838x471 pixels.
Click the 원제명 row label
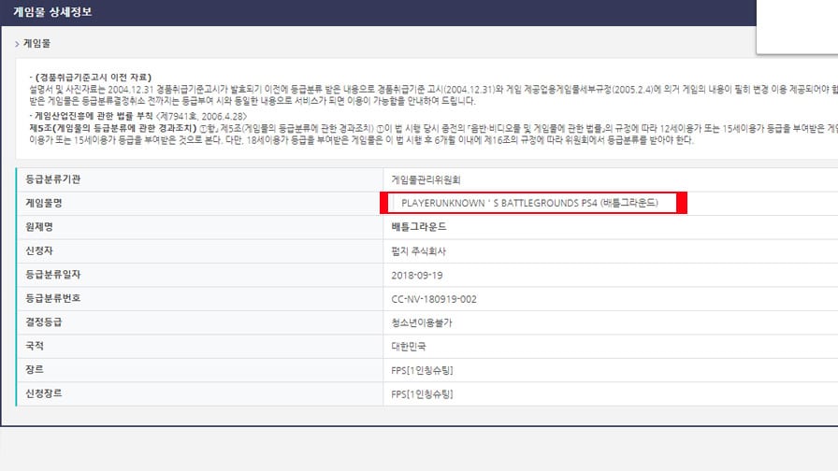pos(39,227)
